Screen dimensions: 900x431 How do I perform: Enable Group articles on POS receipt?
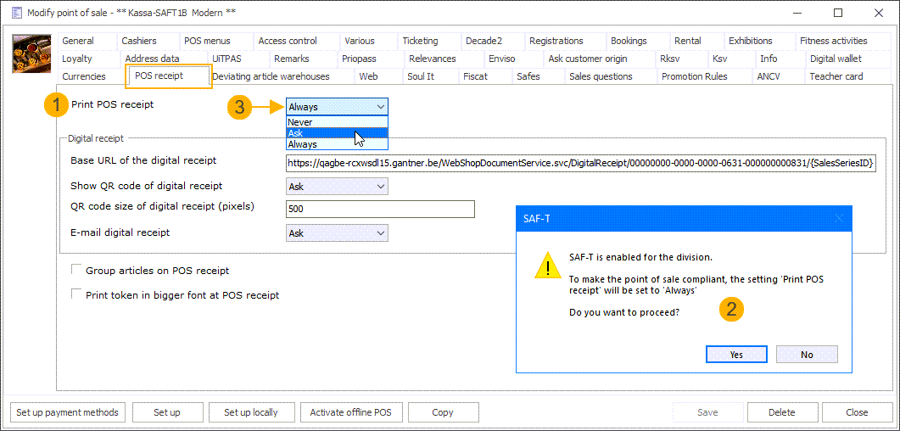(75, 270)
